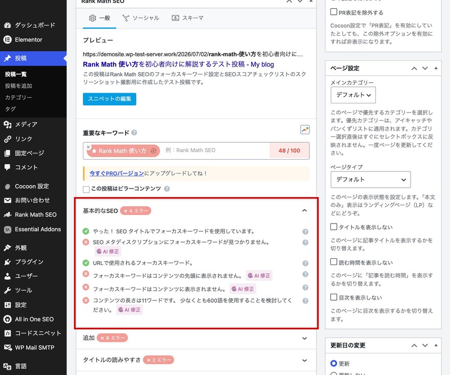Viewport: 450px width, 375px height.
Task: Select the 更新 radio button
Action: (333, 363)
